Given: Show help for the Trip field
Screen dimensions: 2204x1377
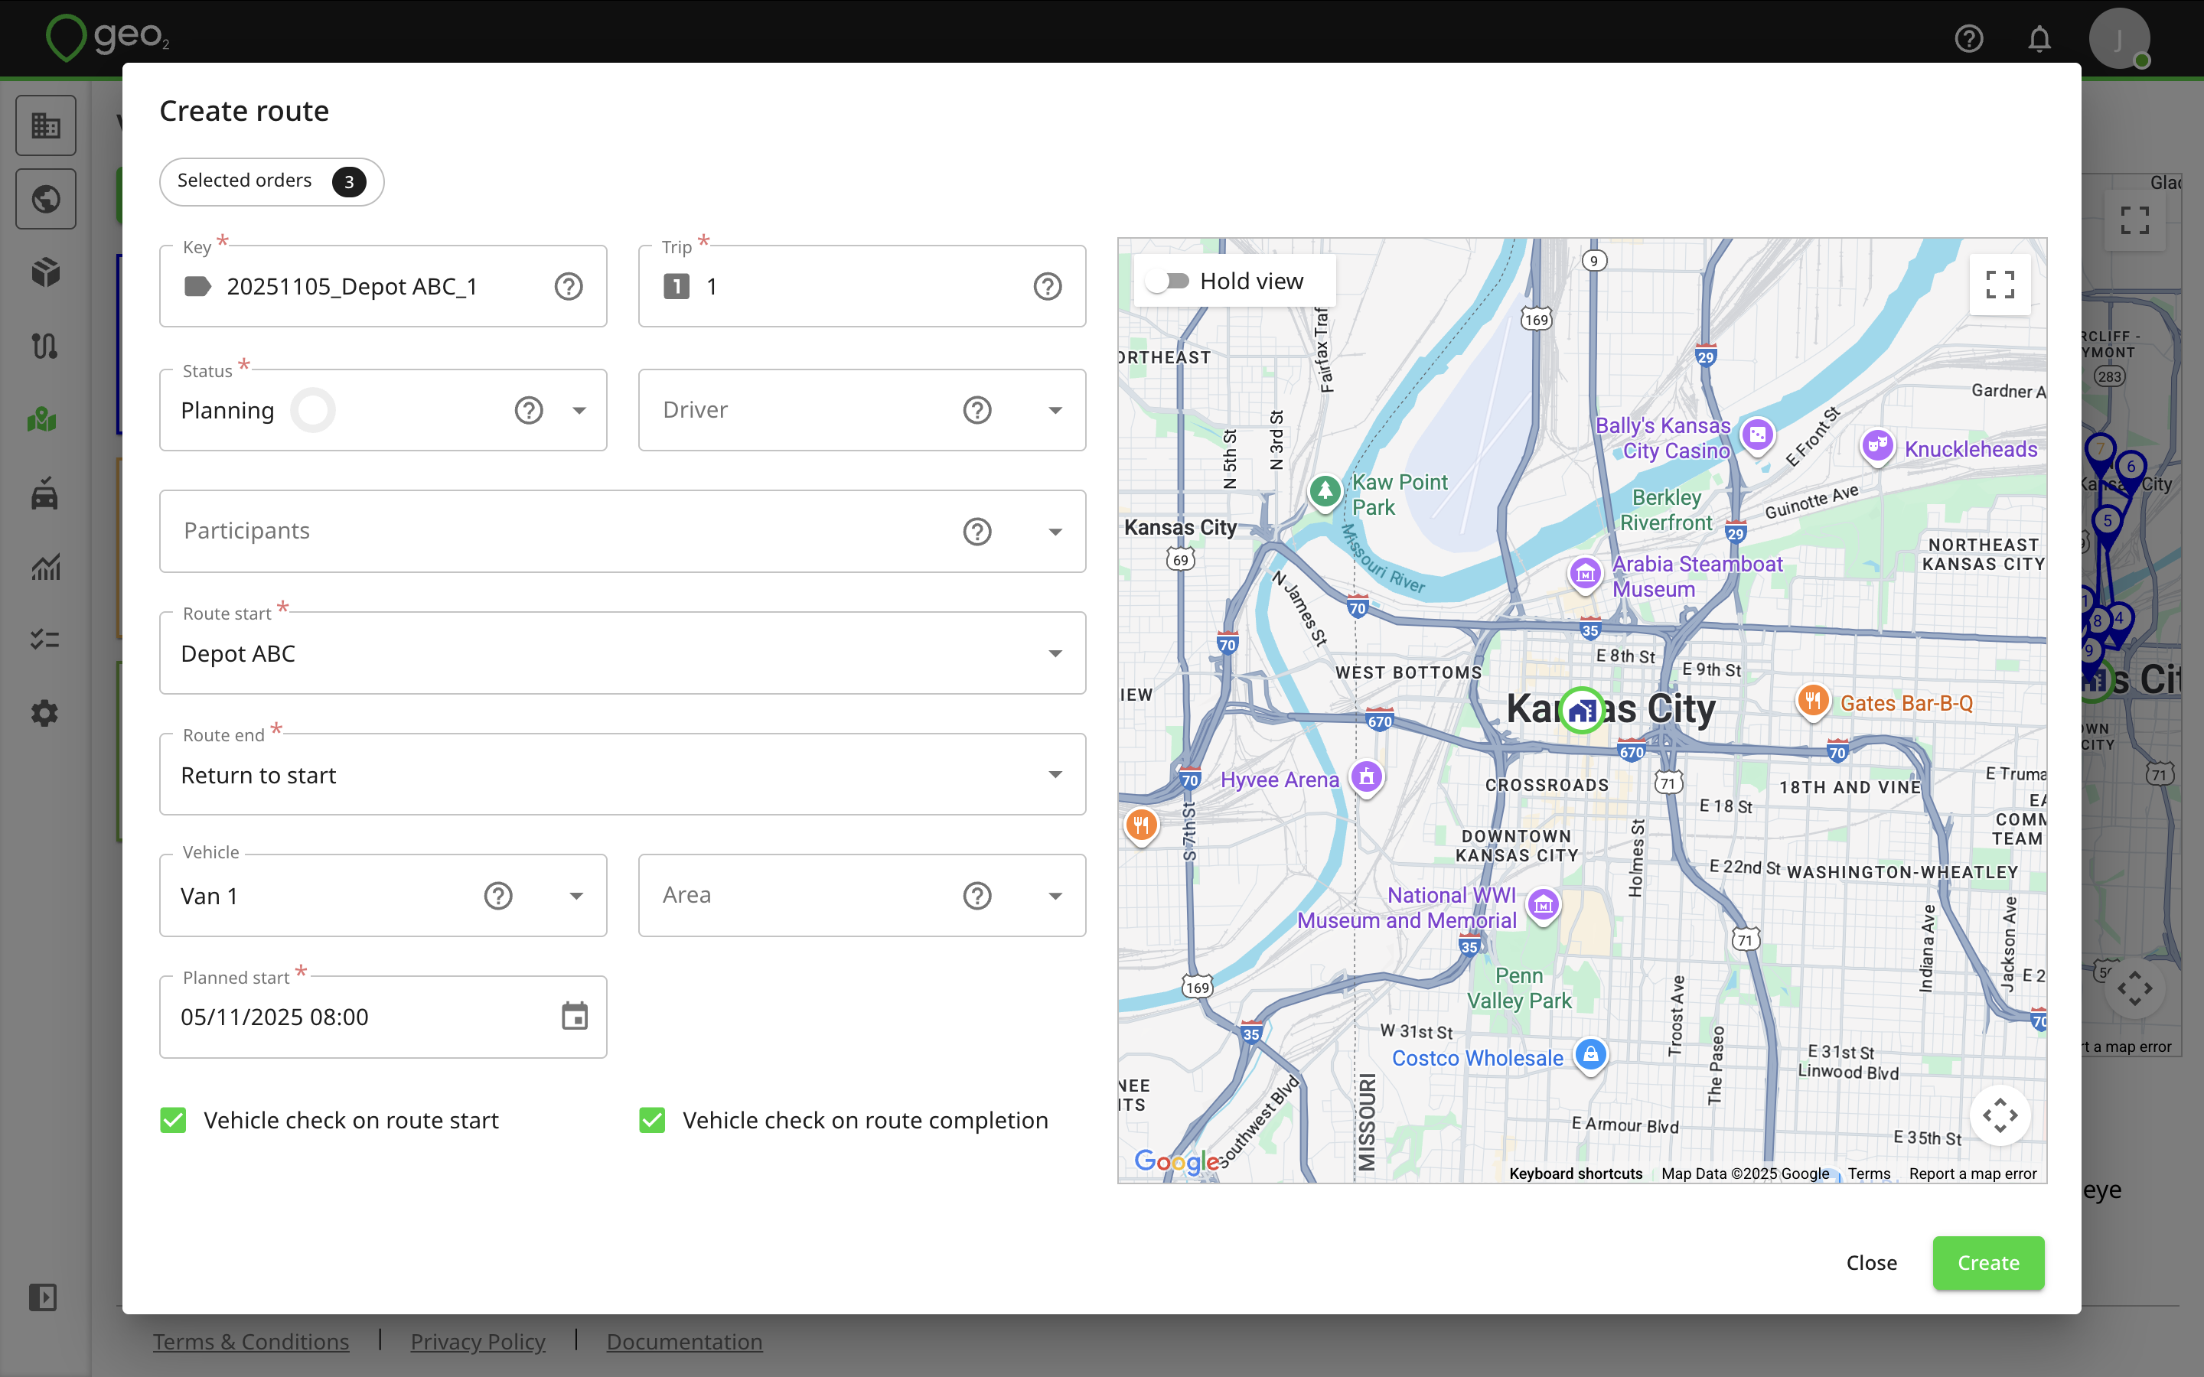Looking at the screenshot, I should [1048, 287].
